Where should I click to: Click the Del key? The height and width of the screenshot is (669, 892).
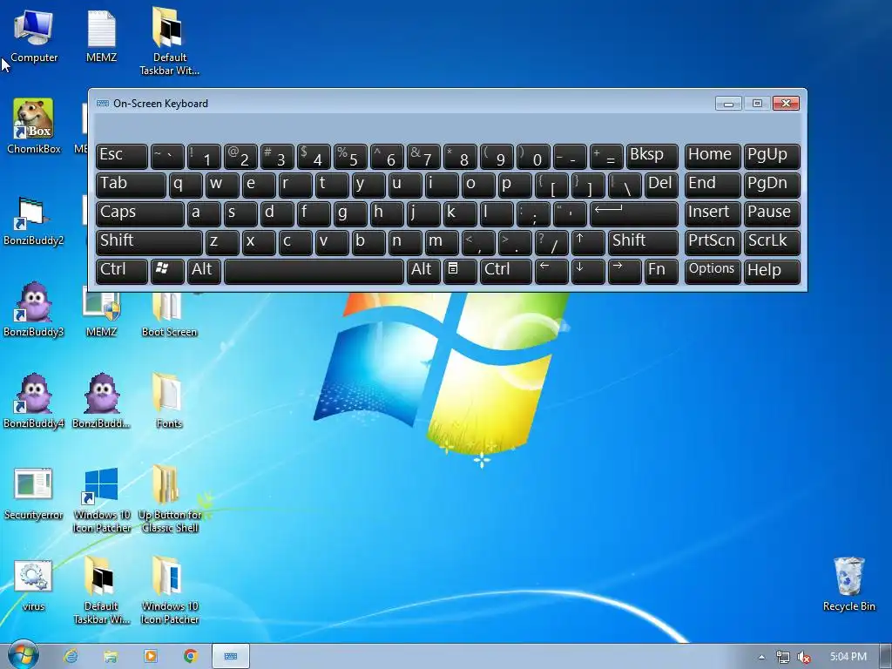661,185
